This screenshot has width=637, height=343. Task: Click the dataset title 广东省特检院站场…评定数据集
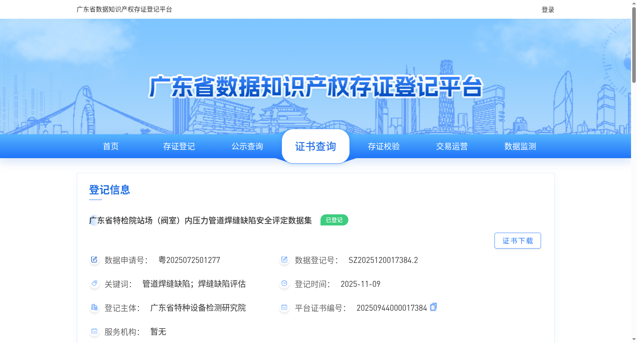pyautogui.click(x=201, y=220)
